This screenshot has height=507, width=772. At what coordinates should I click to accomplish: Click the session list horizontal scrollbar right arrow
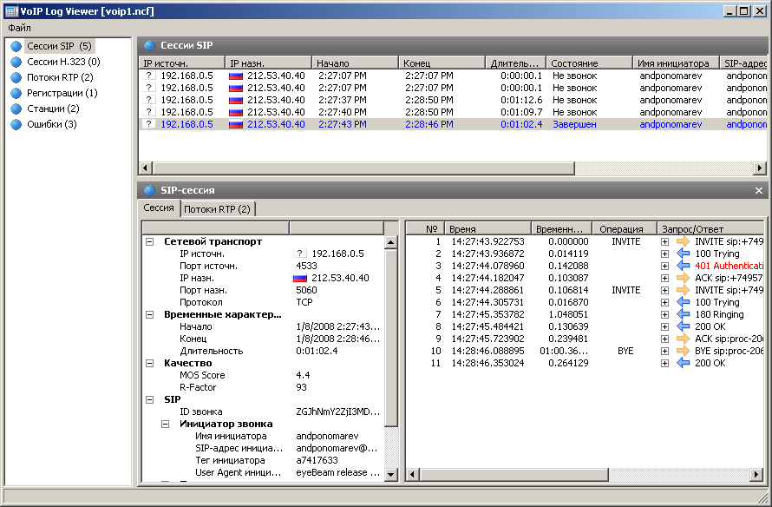760,168
